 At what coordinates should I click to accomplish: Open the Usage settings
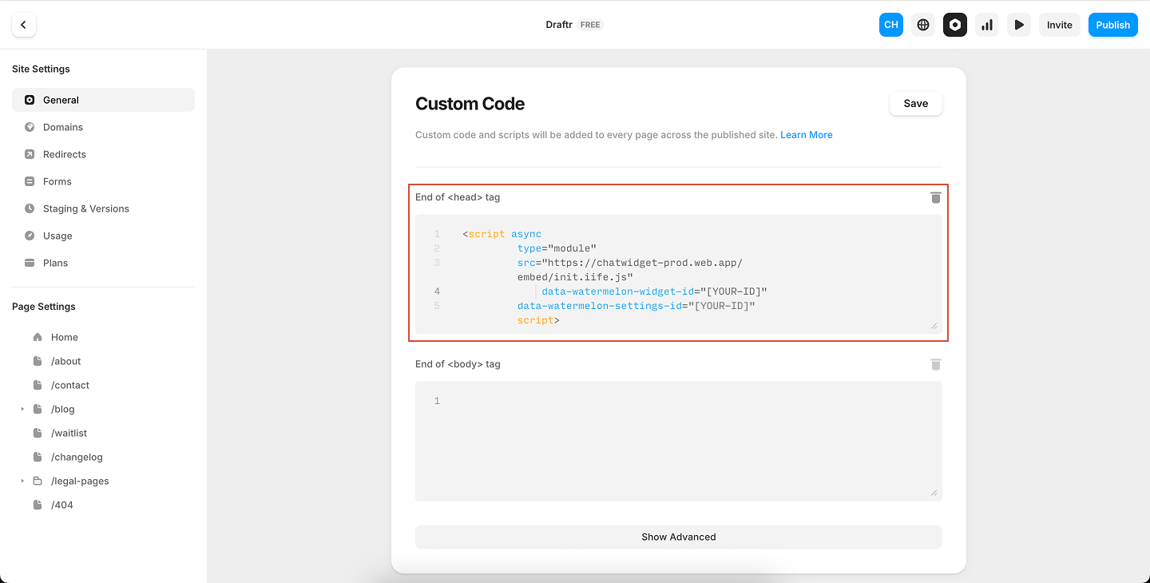tap(103, 236)
